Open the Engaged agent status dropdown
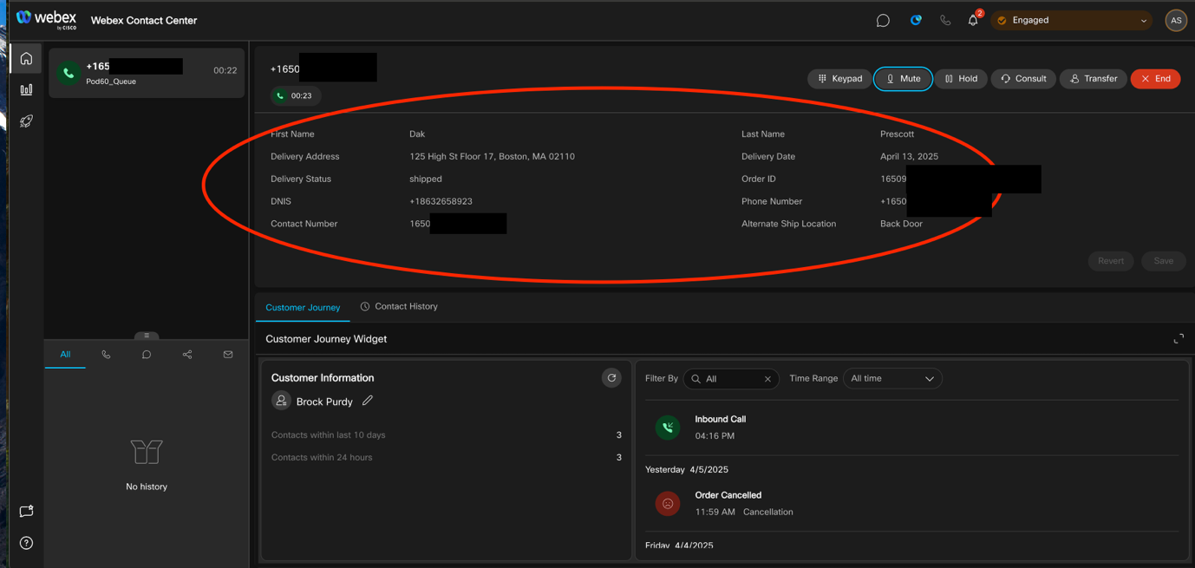The image size is (1195, 568). click(x=1072, y=21)
